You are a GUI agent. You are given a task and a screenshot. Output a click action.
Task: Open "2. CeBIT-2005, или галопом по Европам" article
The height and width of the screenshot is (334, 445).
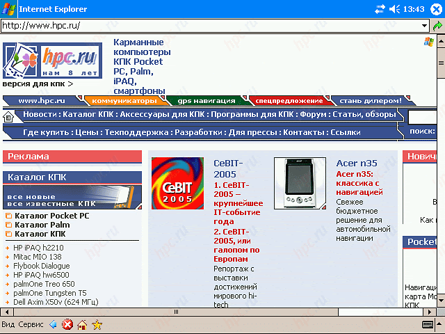(x=236, y=246)
